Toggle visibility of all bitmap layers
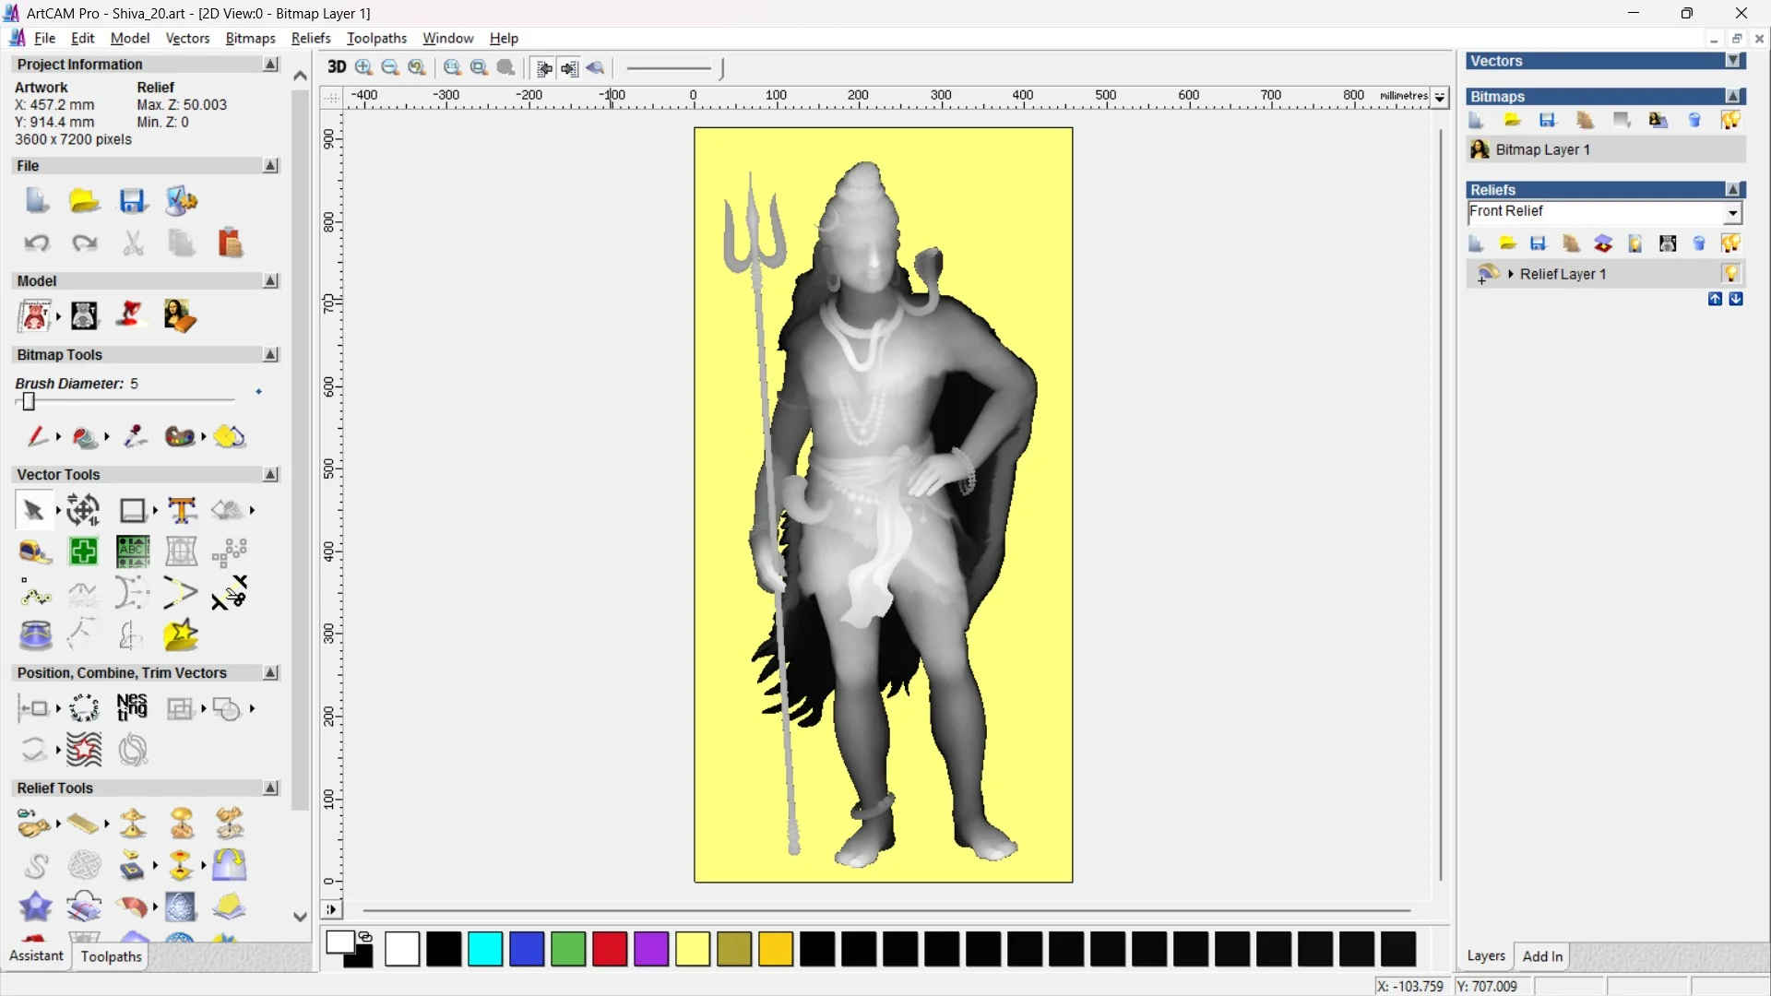The height and width of the screenshot is (996, 1771). click(1731, 120)
